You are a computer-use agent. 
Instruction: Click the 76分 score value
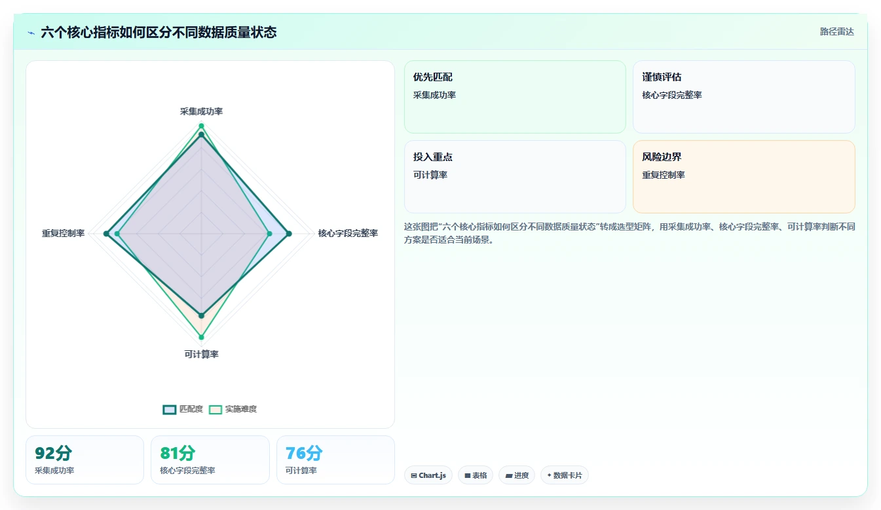point(304,453)
